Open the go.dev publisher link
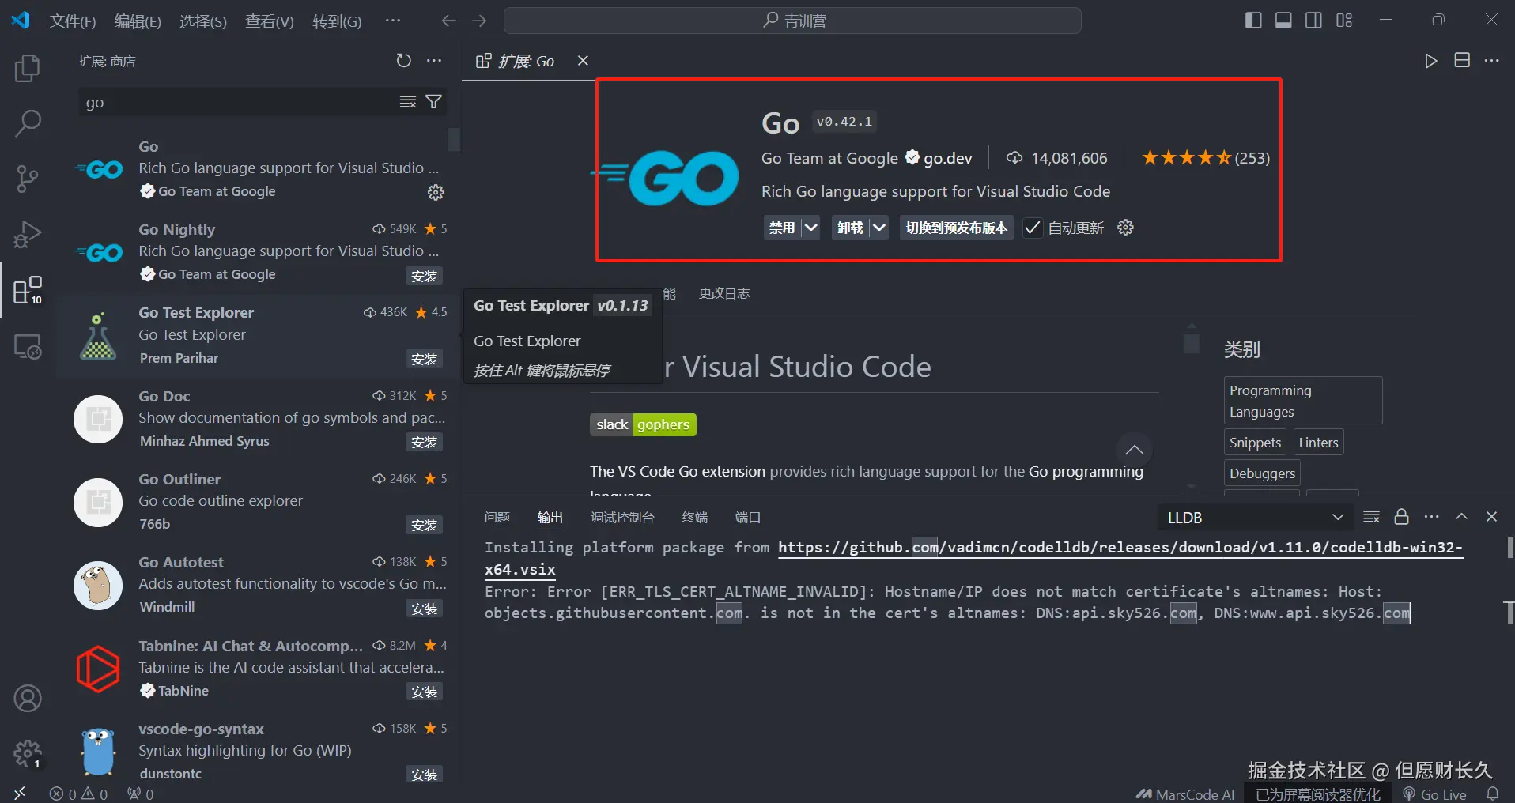The height and width of the screenshot is (803, 1515). (x=948, y=158)
